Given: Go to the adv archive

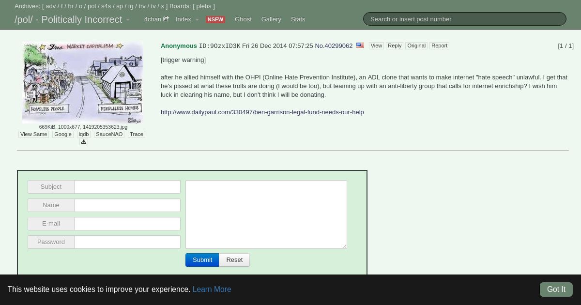Looking at the screenshot, I should tap(51, 6).
